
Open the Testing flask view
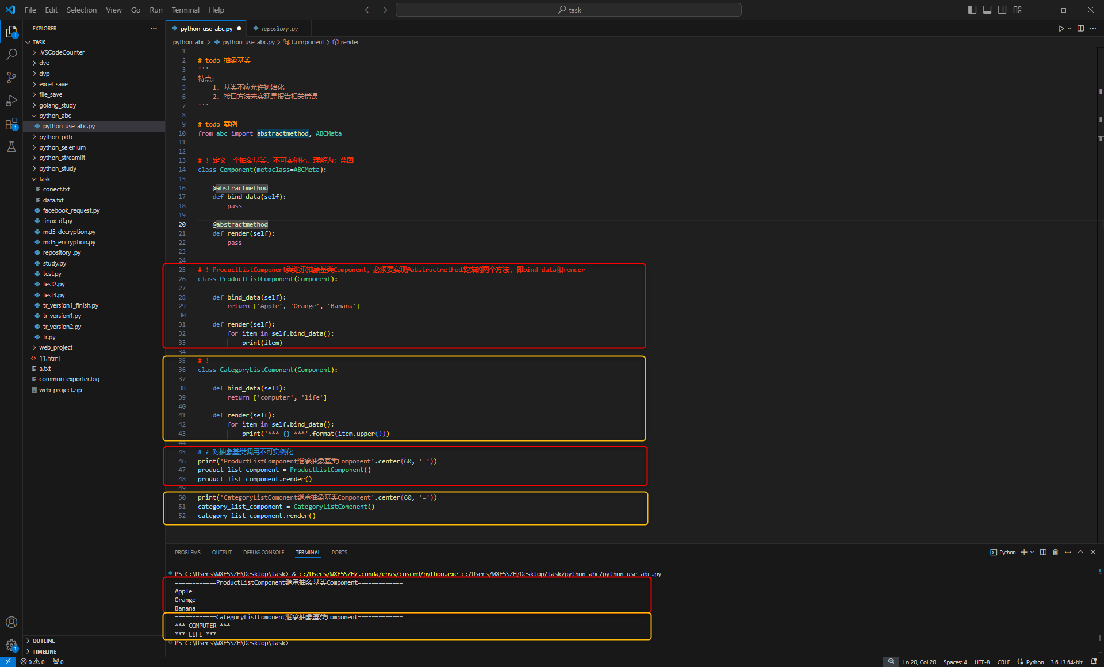tap(11, 147)
